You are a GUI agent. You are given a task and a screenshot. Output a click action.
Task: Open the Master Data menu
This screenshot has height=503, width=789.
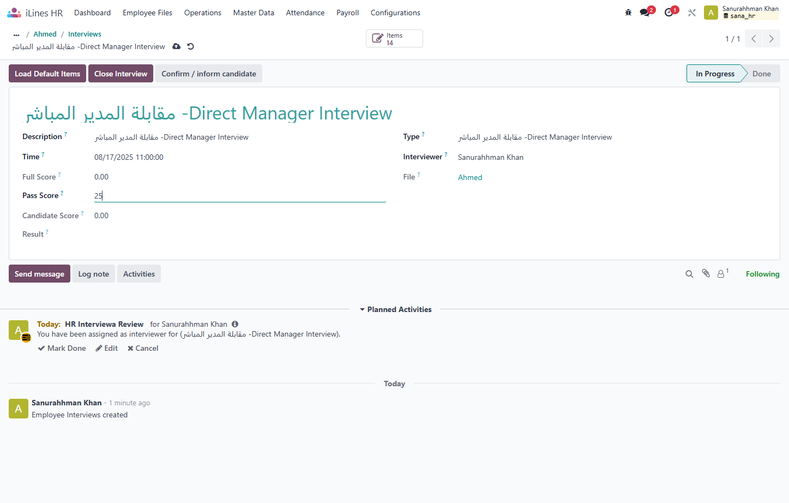coord(254,13)
